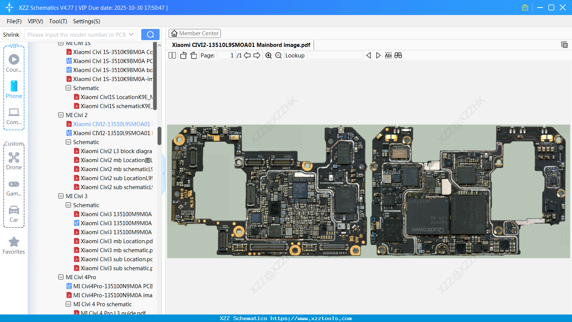Screen dimensions: 572x322
Task: Open the Member Center
Action: tap(195, 33)
